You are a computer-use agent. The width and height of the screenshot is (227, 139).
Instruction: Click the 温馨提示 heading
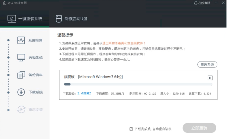tap(65, 35)
